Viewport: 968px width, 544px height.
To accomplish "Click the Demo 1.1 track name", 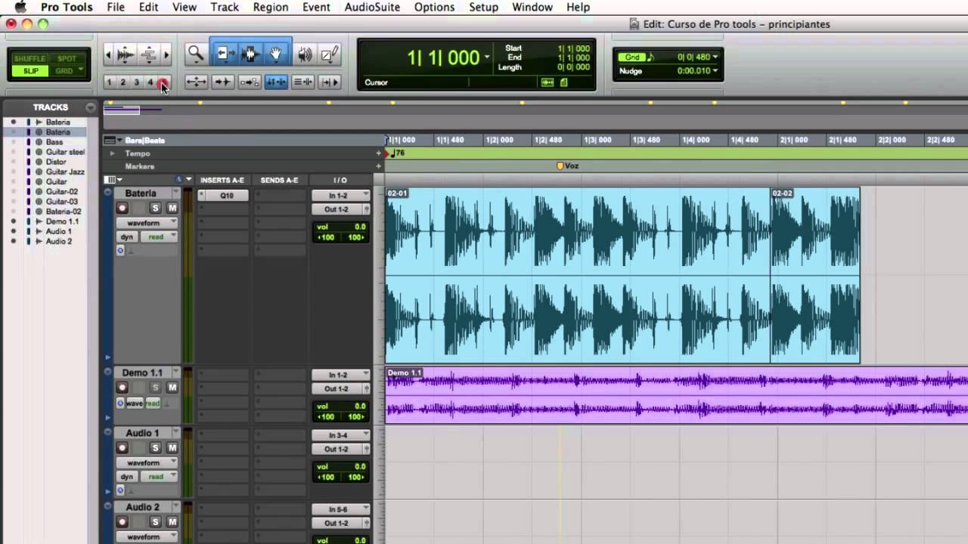I will [x=143, y=372].
